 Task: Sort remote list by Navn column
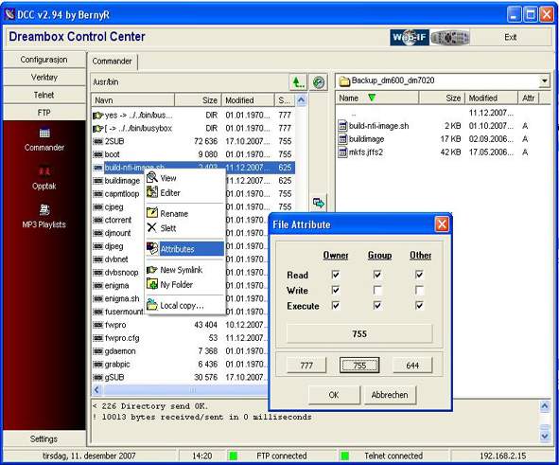[133, 100]
